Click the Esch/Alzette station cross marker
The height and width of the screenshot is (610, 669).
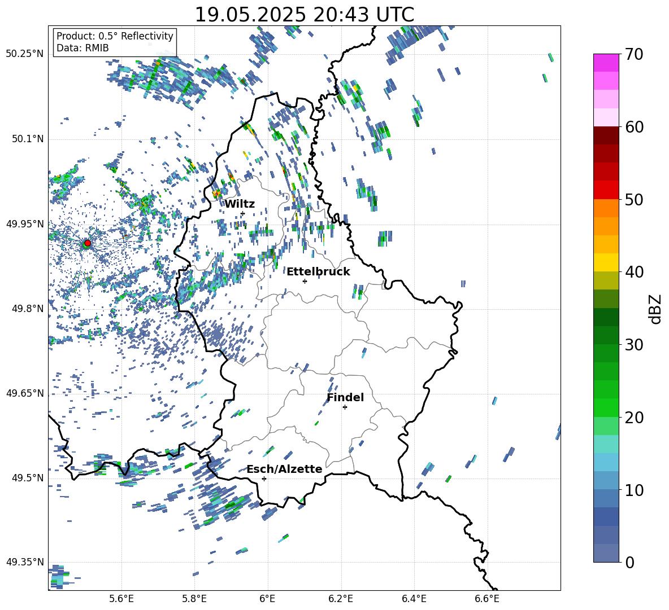pyautogui.click(x=264, y=479)
